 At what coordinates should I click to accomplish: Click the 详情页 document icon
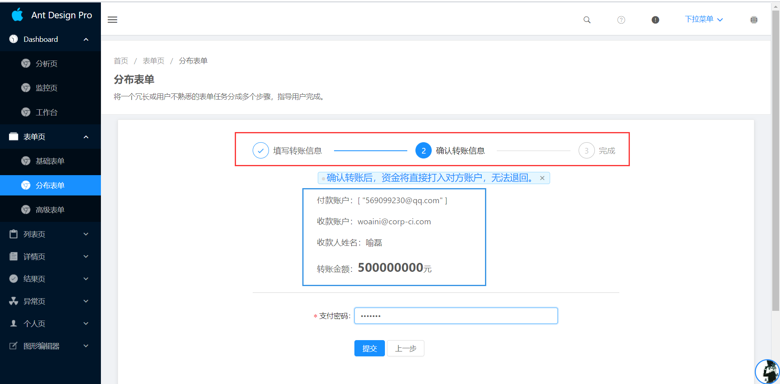tap(13, 256)
